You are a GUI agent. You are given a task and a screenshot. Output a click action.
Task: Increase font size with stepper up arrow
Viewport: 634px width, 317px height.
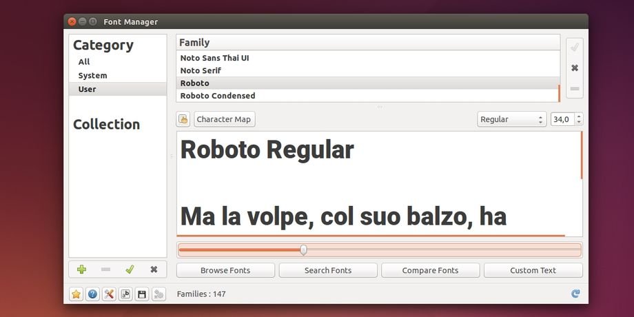pyautogui.click(x=579, y=116)
